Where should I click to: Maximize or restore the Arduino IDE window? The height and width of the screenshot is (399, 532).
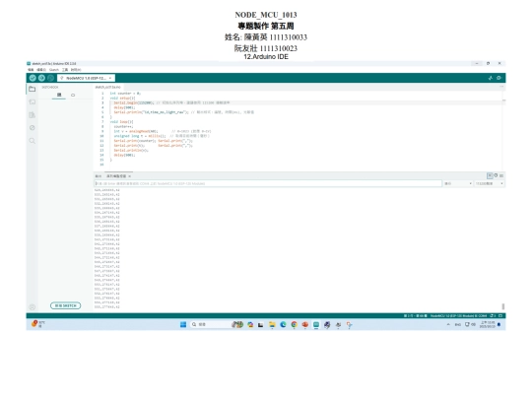pos(488,63)
